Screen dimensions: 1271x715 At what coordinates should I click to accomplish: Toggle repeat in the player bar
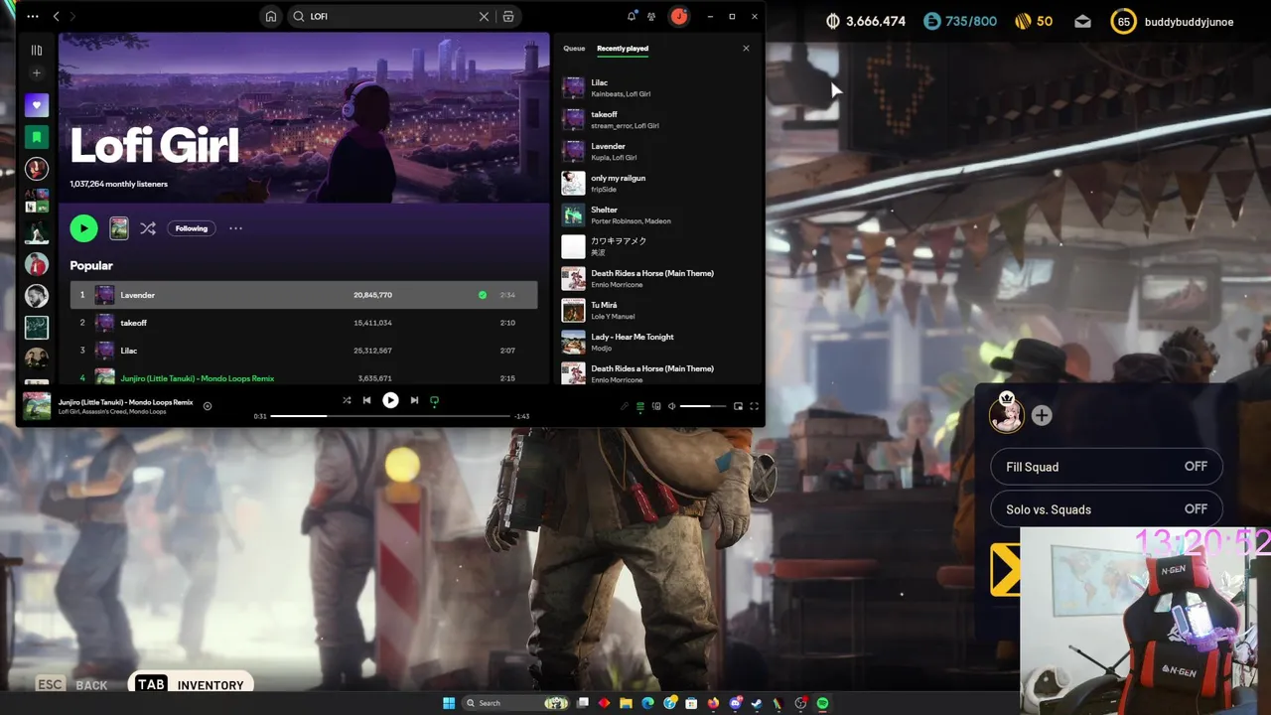(x=434, y=401)
